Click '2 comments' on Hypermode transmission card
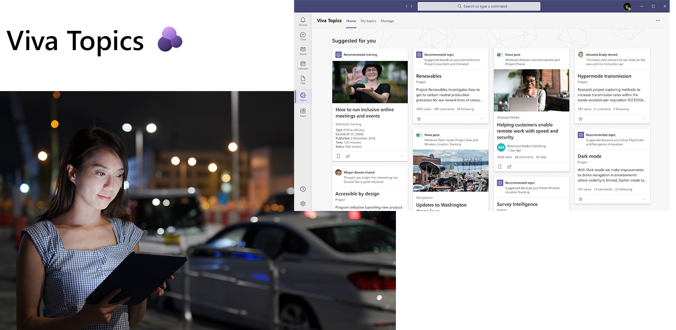 [x=602, y=109]
